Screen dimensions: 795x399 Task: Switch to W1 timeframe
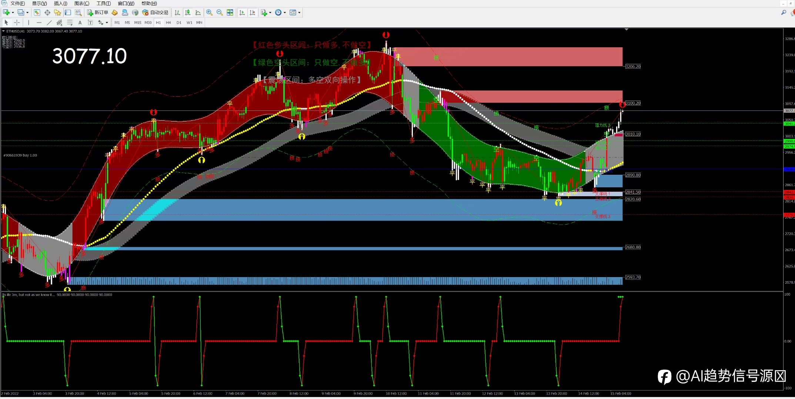(x=189, y=23)
